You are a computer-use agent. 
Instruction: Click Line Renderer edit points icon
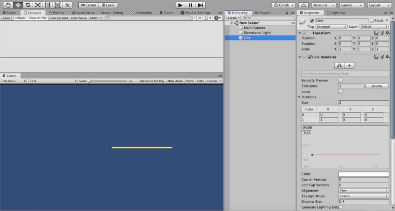tap(339, 65)
